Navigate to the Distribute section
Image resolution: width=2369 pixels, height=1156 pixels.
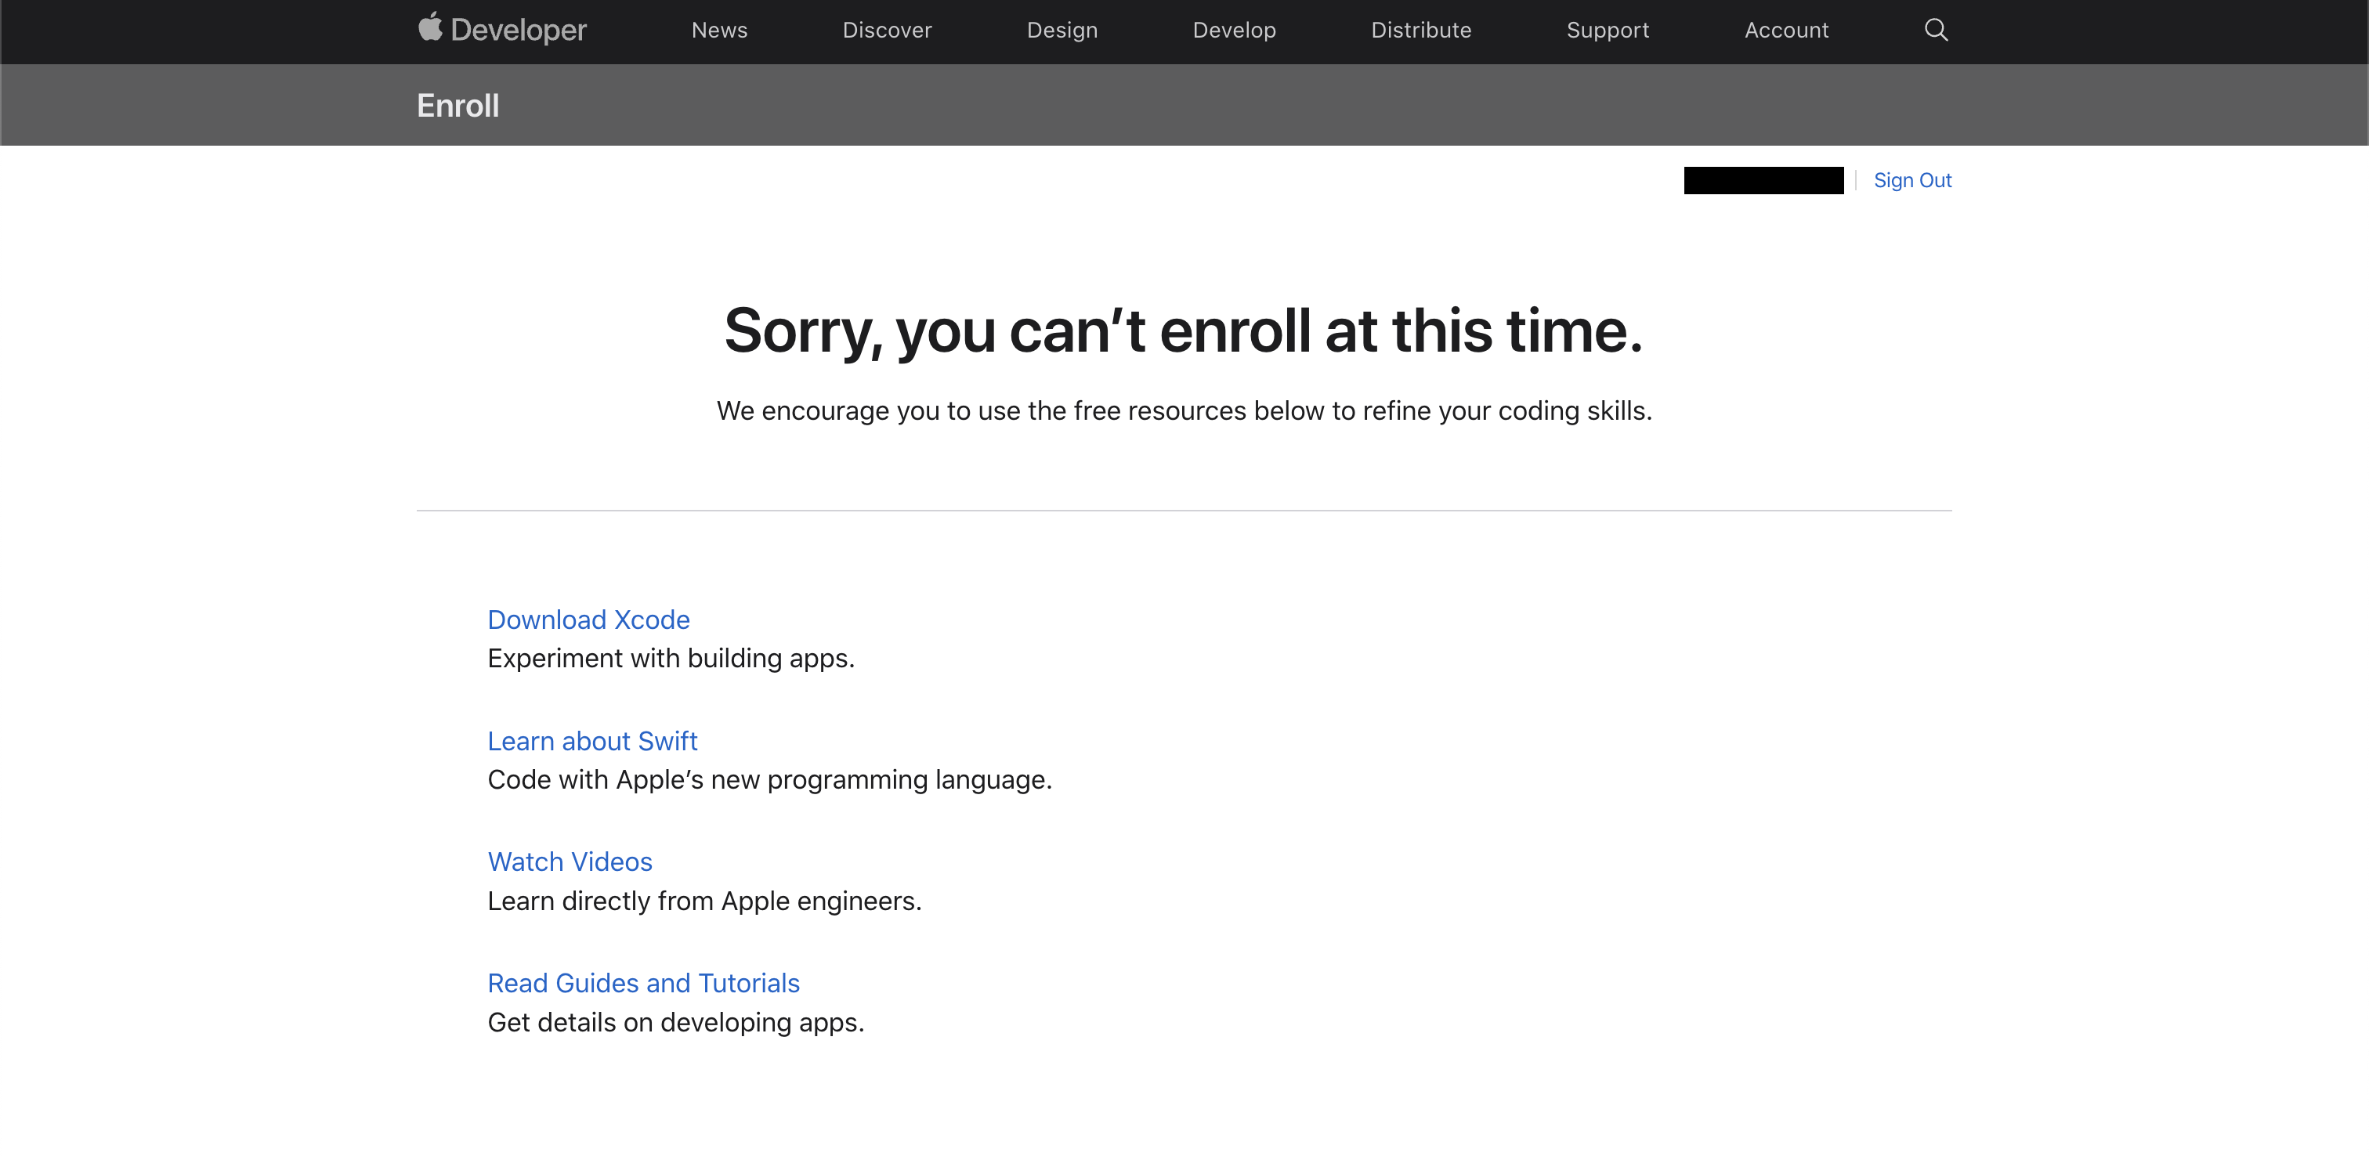tap(1421, 31)
